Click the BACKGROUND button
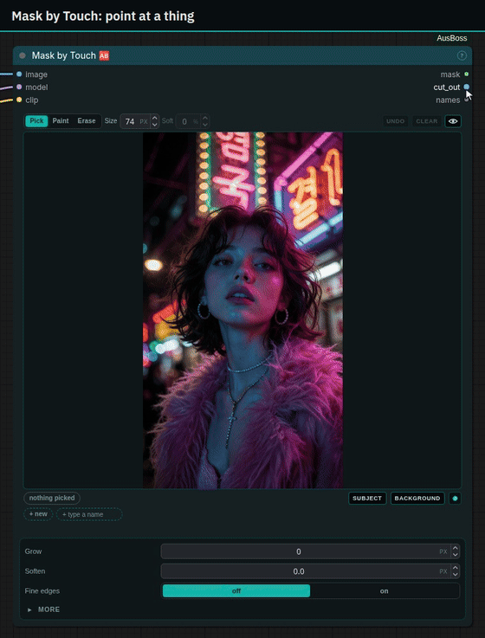 tap(417, 499)
